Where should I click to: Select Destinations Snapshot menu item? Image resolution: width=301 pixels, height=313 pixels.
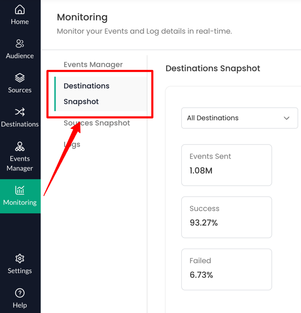[x=101, y=94]
